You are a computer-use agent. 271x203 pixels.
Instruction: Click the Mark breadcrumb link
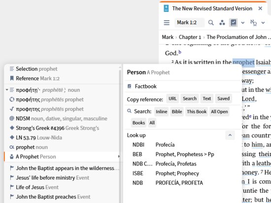click(x=168, y=37)
